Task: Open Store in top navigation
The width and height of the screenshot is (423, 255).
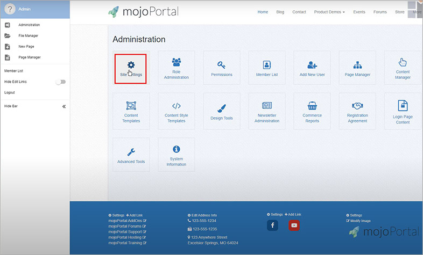Action: pyautogui.click(x=399, y=12)
